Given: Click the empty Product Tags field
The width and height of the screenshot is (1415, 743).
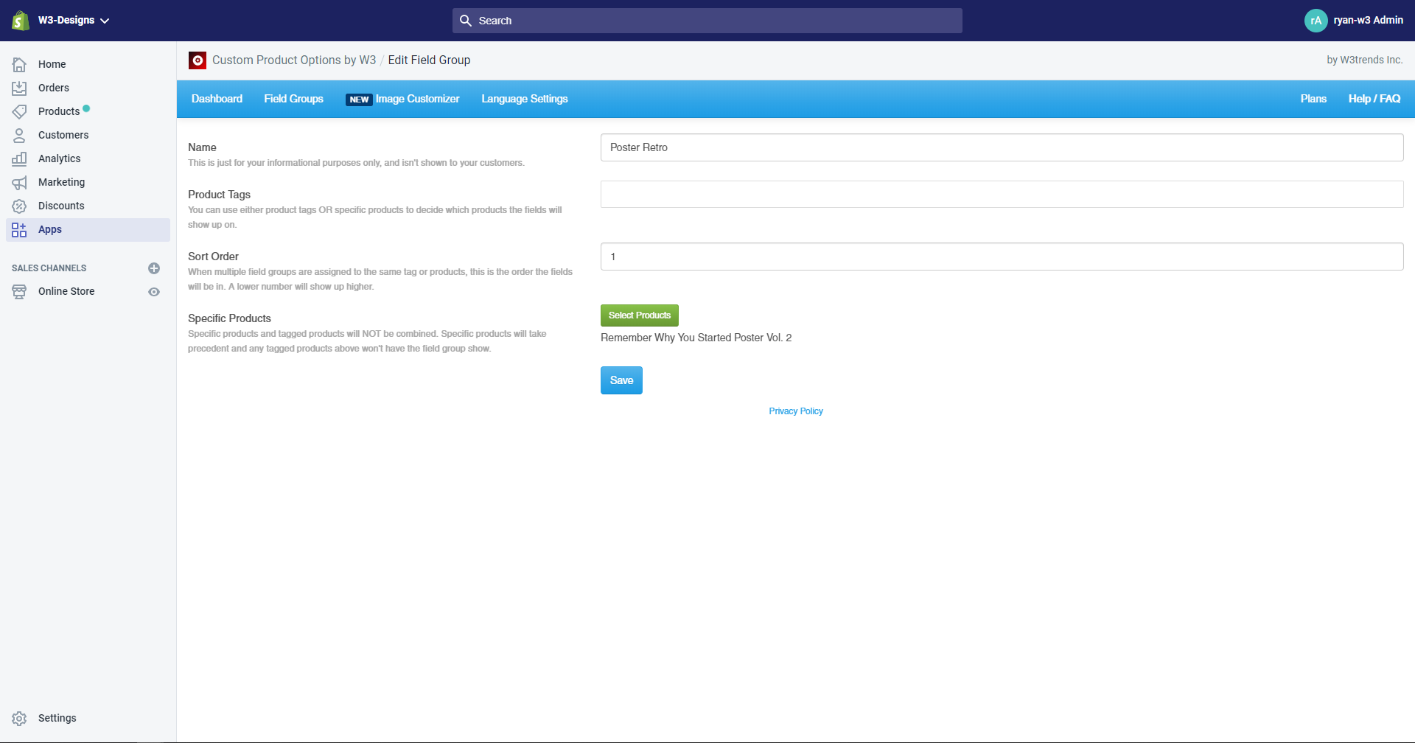Looking at the screenshot, I should click(x=1002, y=195).
